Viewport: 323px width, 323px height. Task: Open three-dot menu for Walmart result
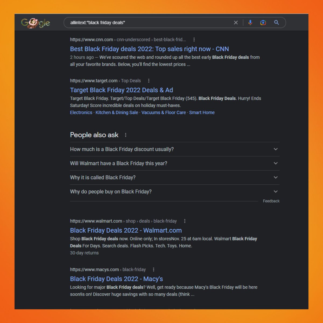coord(185,221)
